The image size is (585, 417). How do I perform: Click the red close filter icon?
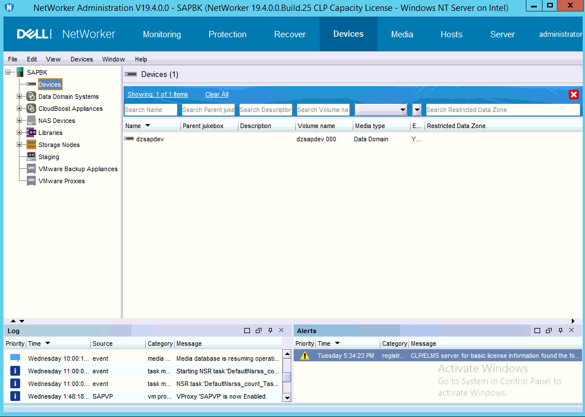click(573, 95)
